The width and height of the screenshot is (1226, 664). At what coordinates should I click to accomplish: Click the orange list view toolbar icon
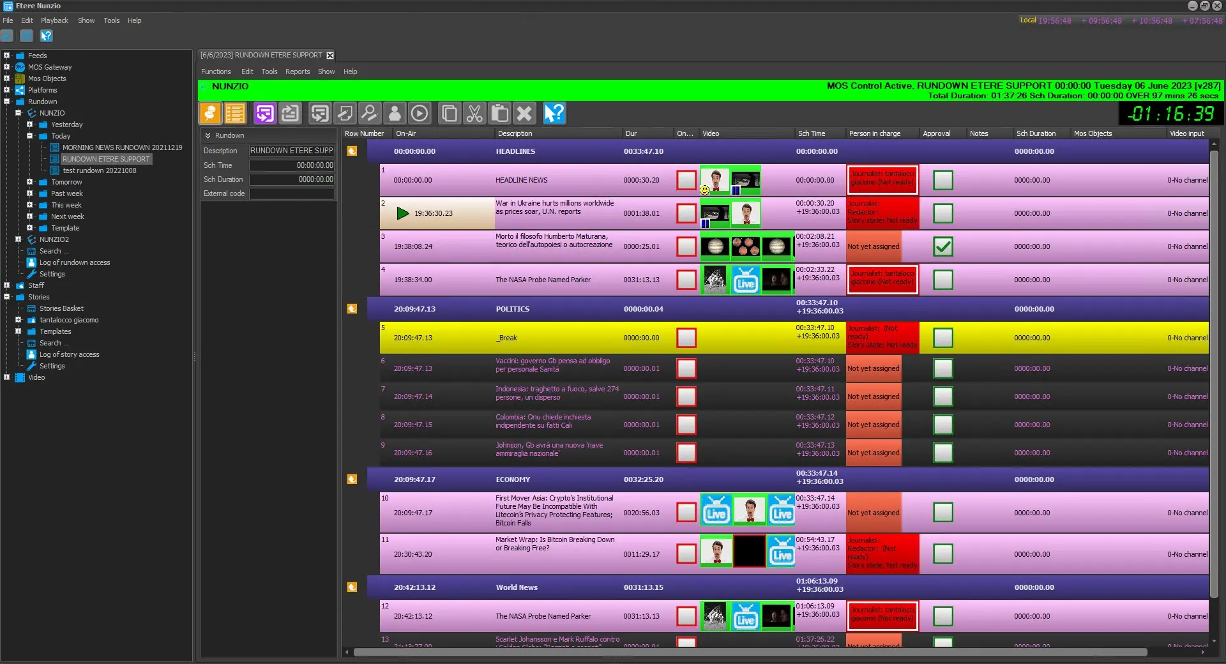235,114
